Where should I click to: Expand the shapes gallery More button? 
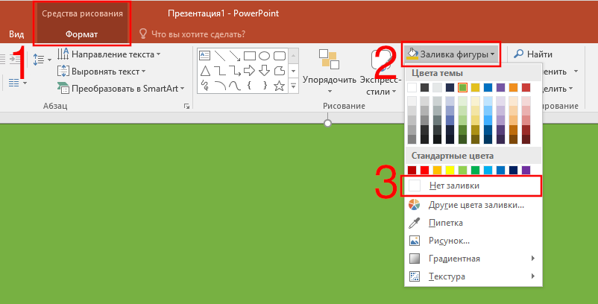(x=293, y=86)
